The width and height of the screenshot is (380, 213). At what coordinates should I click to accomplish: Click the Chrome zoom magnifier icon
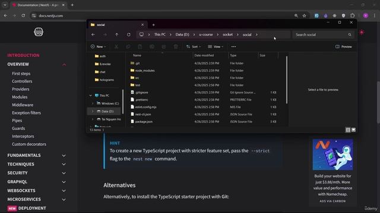[296, 16]
